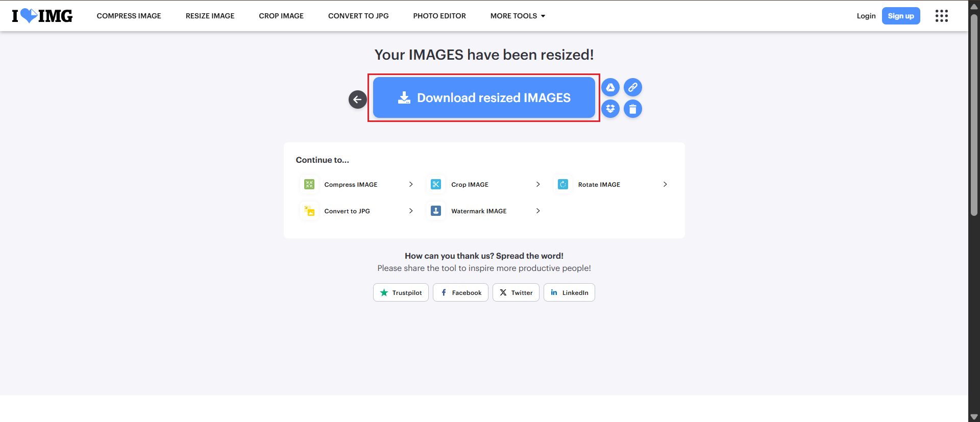Share on LinkedIn

click(x=569, y=292)
